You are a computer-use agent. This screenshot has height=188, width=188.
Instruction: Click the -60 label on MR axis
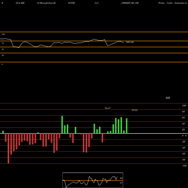click(x=183, y=154)
